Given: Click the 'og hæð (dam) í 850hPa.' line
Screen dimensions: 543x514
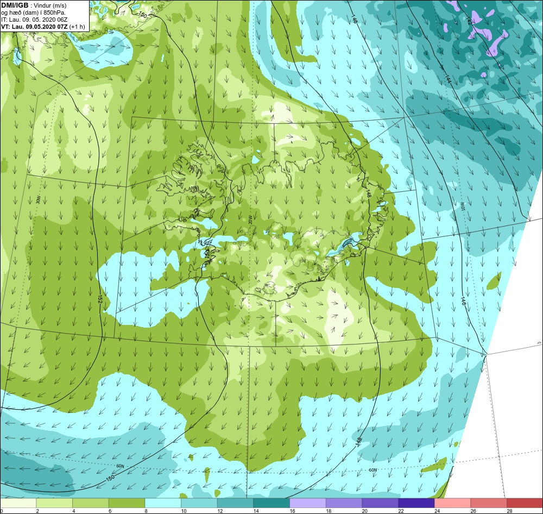Looking at the screenshot, I should (34, 12).
